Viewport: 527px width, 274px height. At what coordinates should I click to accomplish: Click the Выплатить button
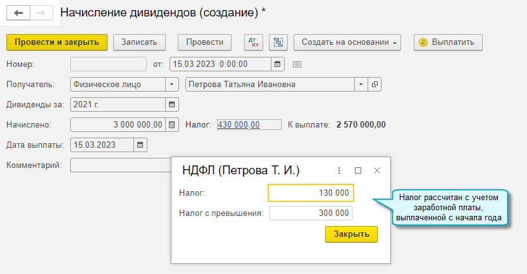448,42
